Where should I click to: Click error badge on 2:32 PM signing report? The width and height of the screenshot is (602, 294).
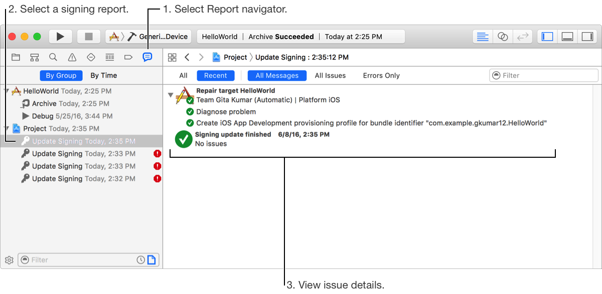157,179
